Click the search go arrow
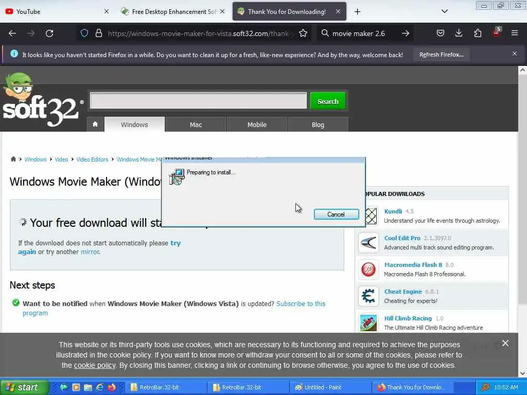The height and width of the screenshot is (395, 527). pyautogui.click(x=406, y=33)
